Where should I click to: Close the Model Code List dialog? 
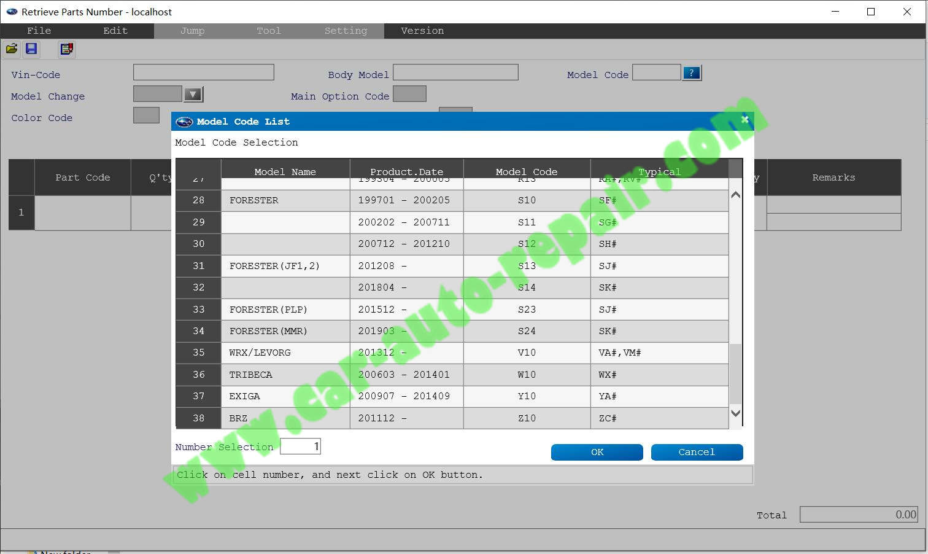coord(744,120)
